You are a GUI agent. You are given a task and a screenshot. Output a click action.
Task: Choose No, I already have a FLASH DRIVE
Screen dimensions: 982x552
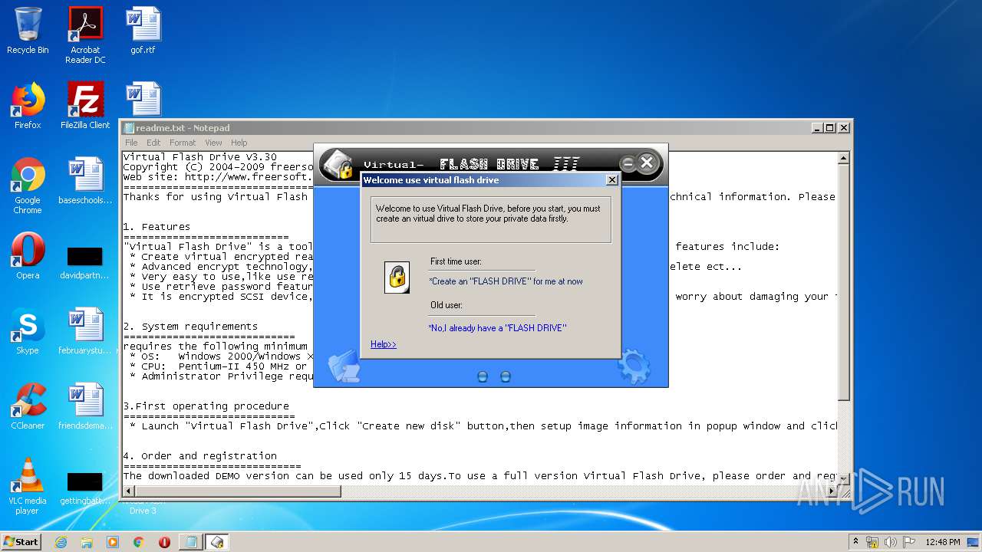tap(497, 328)
